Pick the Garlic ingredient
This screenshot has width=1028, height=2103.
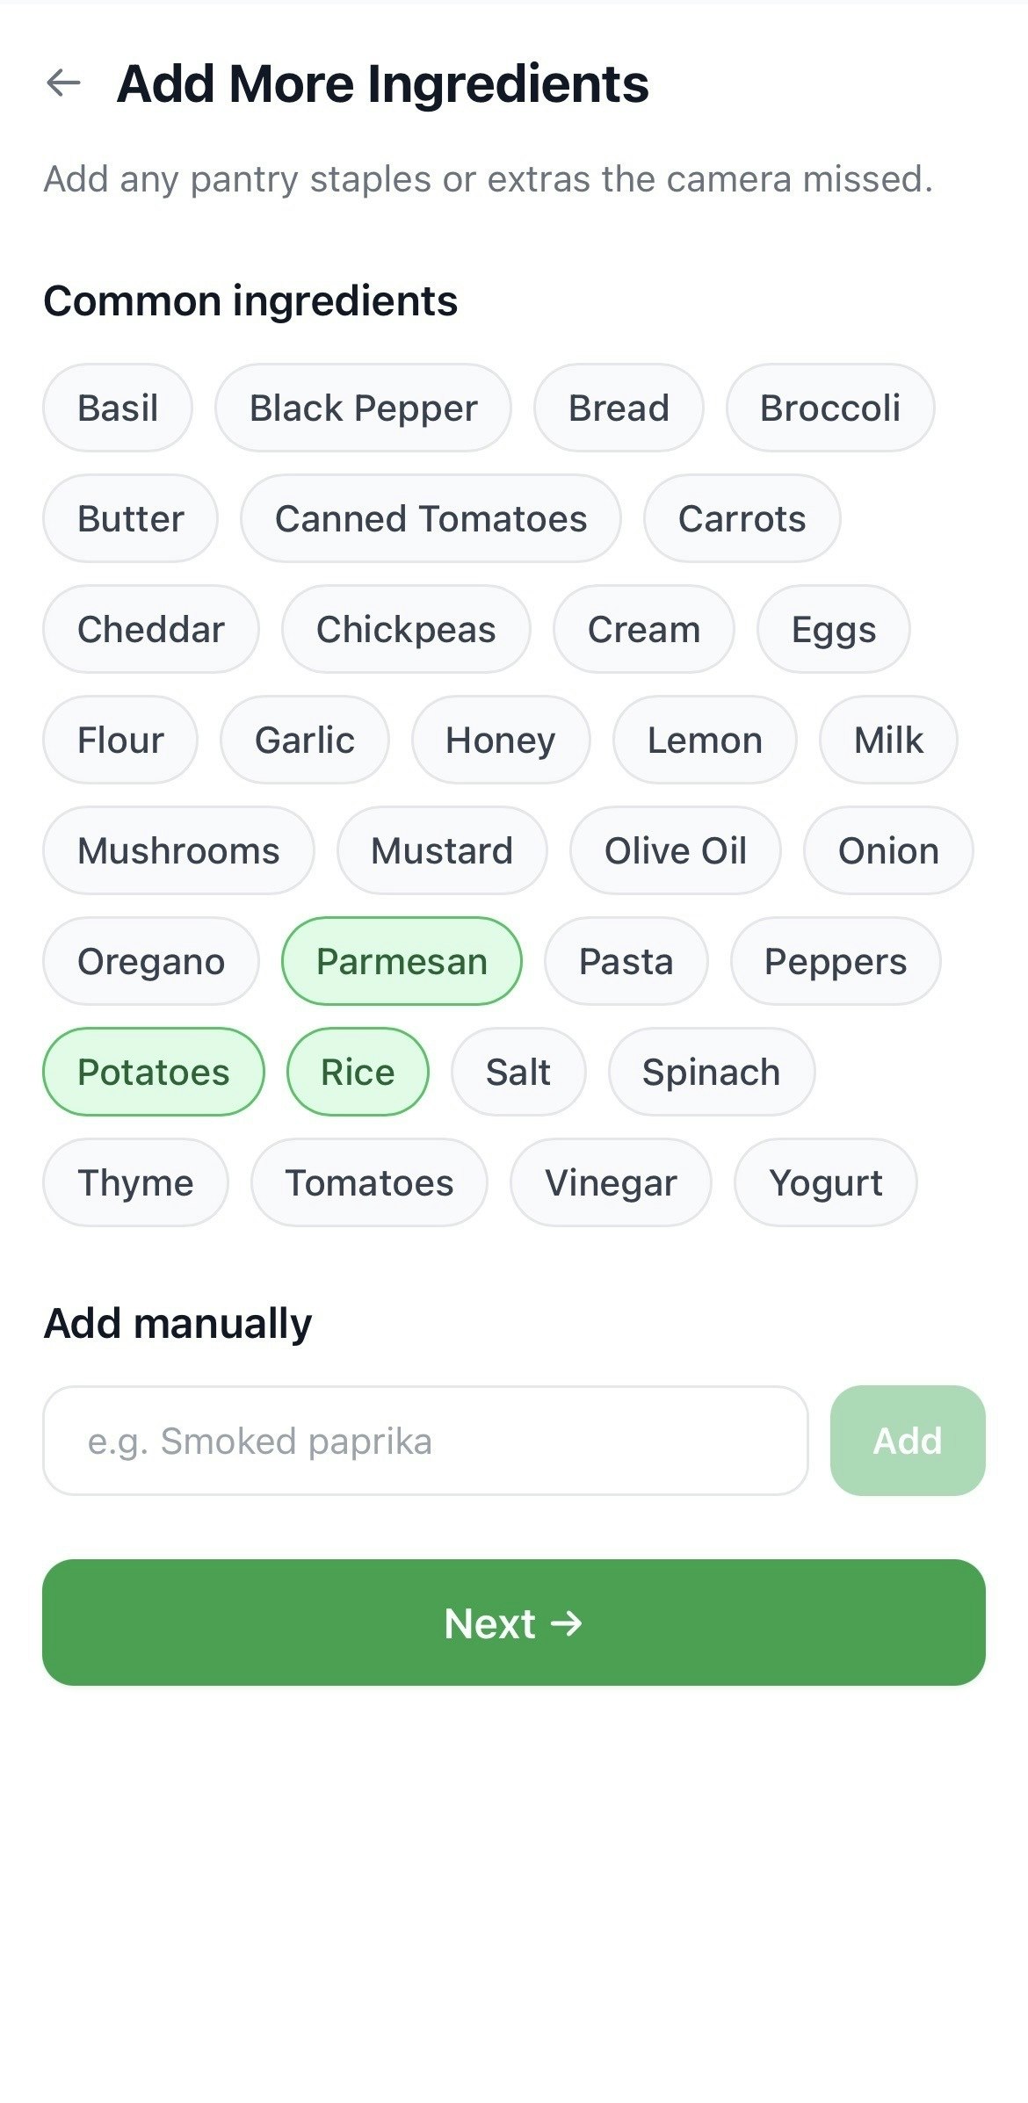pos(304,740)
